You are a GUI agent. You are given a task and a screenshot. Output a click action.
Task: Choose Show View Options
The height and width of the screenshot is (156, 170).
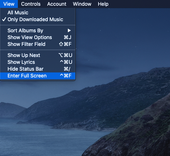38,37
